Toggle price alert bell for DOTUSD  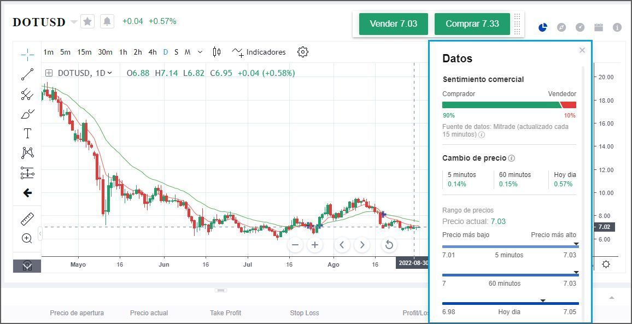[x=107, y=21]
